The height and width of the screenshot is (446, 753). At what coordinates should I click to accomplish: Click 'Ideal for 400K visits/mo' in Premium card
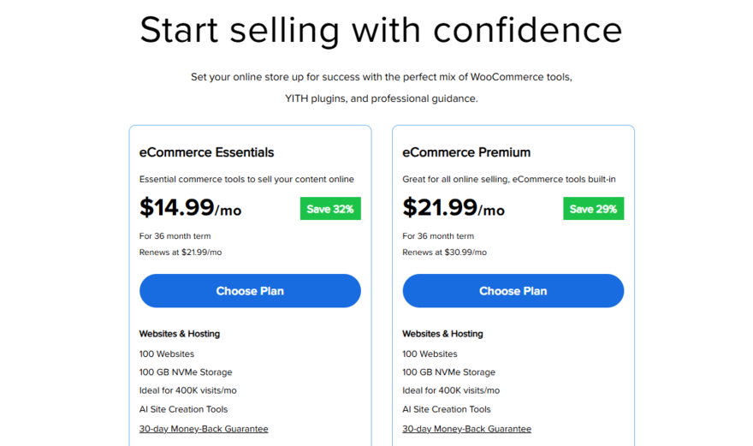coord(451,390)
